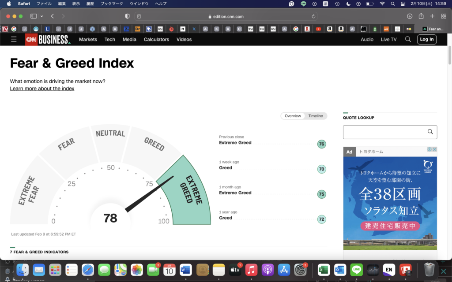Click the Toyota Home advertisement banner
The image size is (452, 282).
pos(390,203)
